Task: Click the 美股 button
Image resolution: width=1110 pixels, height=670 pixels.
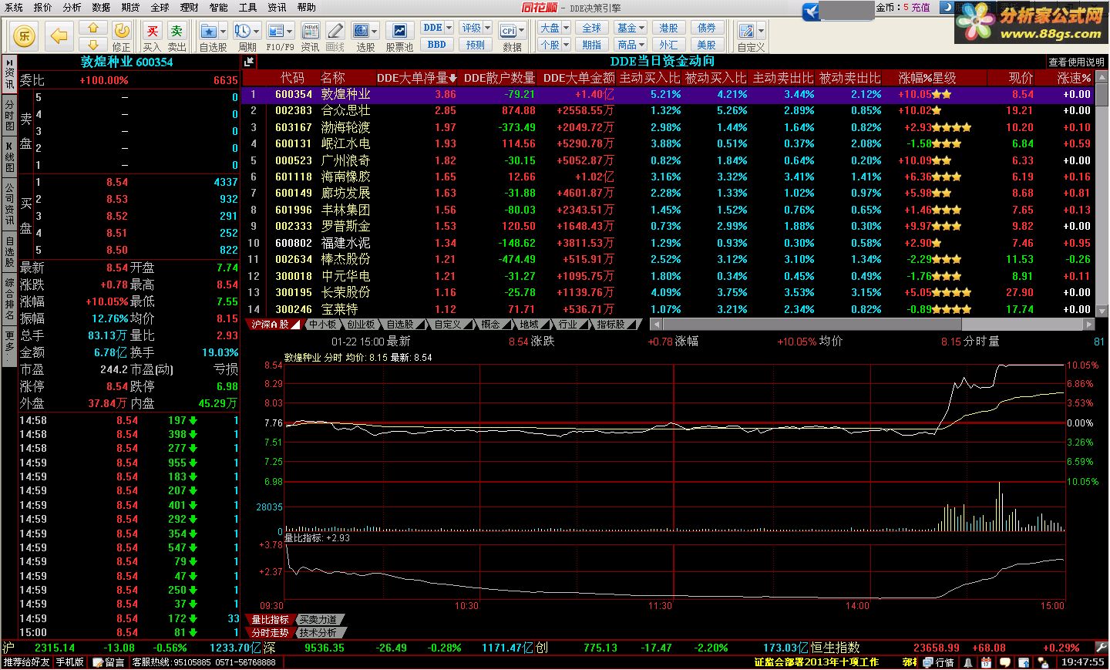Action: click(x=706, y=45)
